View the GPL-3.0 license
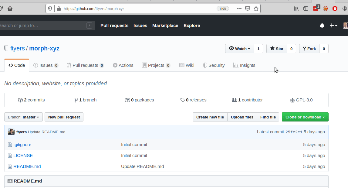The image size is (348, 188). pos(301,100)
